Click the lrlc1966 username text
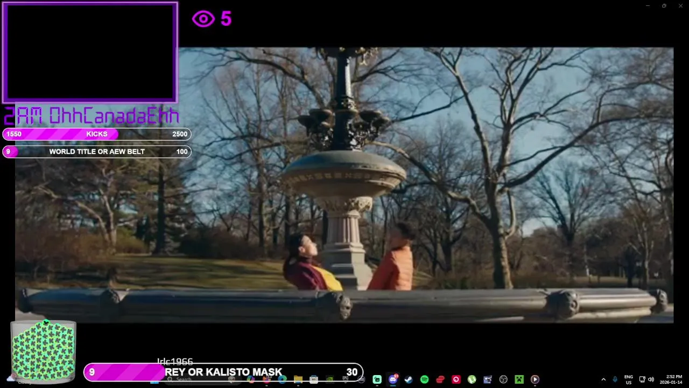689x388 pixels. [175, 361]
